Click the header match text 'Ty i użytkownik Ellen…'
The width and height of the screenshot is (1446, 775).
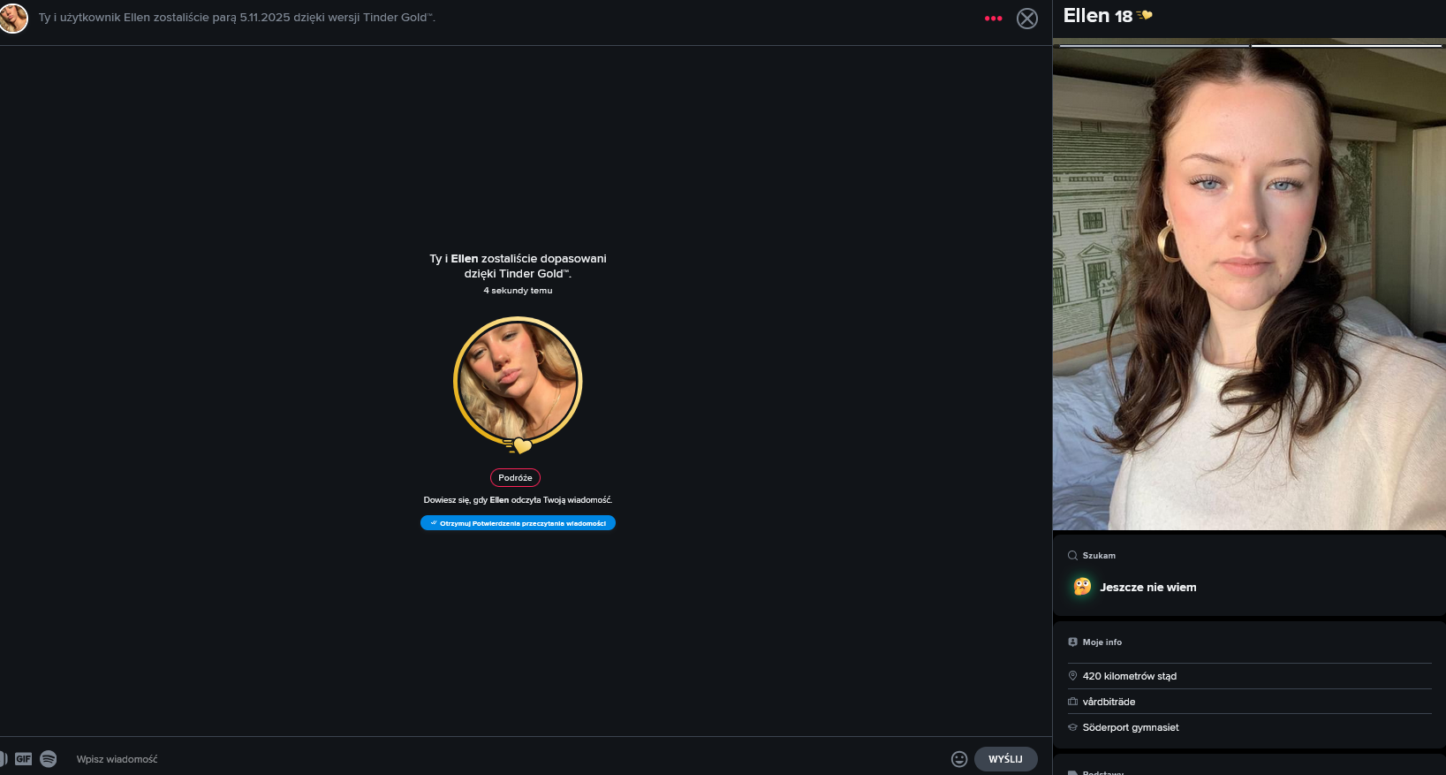coord(237,18)
